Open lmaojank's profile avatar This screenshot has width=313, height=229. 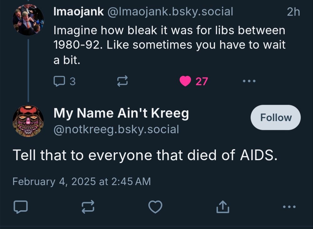click(x=28, y=20)
